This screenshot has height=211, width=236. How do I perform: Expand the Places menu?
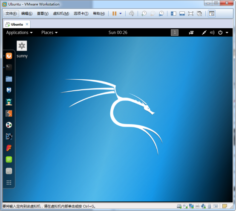[49, 32]
